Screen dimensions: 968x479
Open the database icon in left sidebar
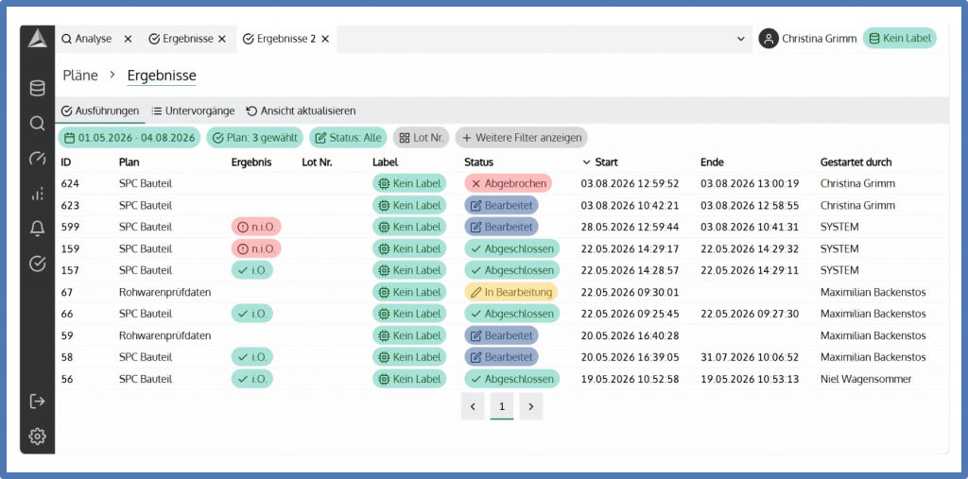pyautogui.click(x=37, y=88)
